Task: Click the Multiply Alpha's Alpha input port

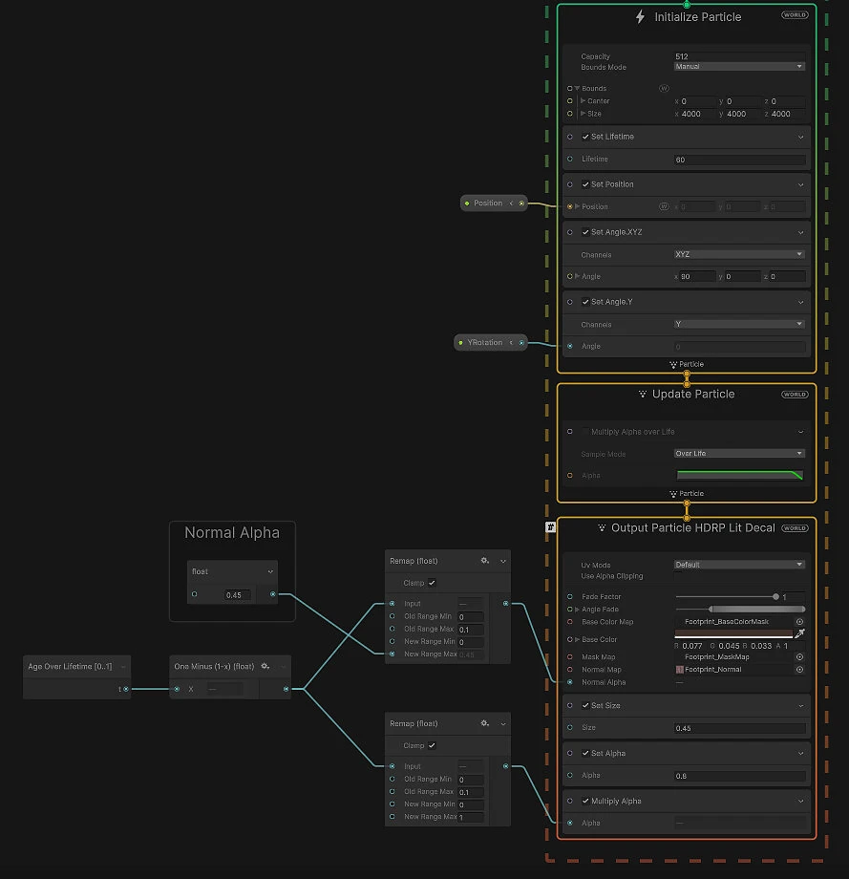Action: pos(570,823)
